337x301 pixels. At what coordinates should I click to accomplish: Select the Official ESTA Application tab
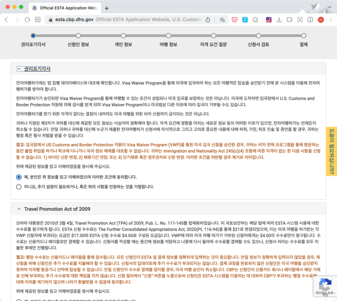pyautogui.click(x=65, y=8)
